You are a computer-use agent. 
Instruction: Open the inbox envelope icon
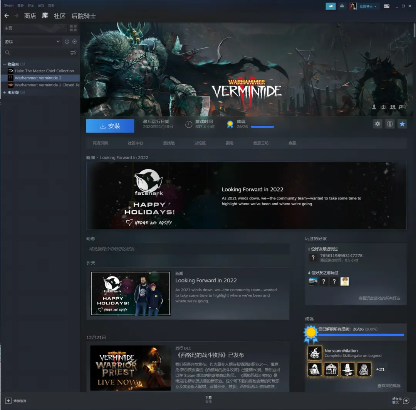342,6
